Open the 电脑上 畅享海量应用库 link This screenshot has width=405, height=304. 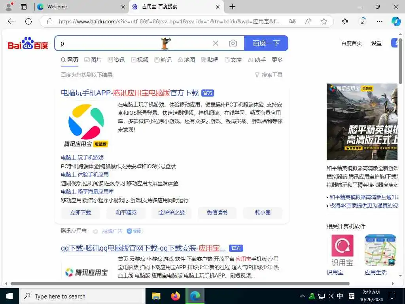pos(87,192)
